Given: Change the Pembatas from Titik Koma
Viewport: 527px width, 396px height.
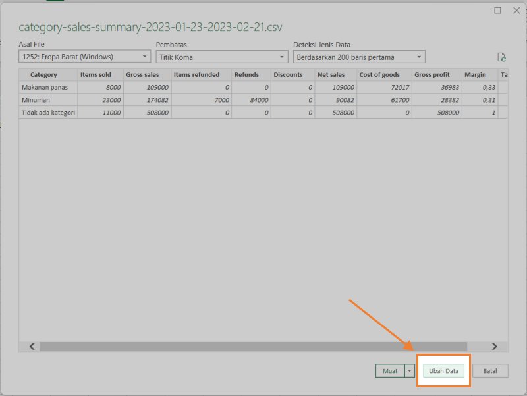Looking at the screenshot, I should click(x=282, y=57).
